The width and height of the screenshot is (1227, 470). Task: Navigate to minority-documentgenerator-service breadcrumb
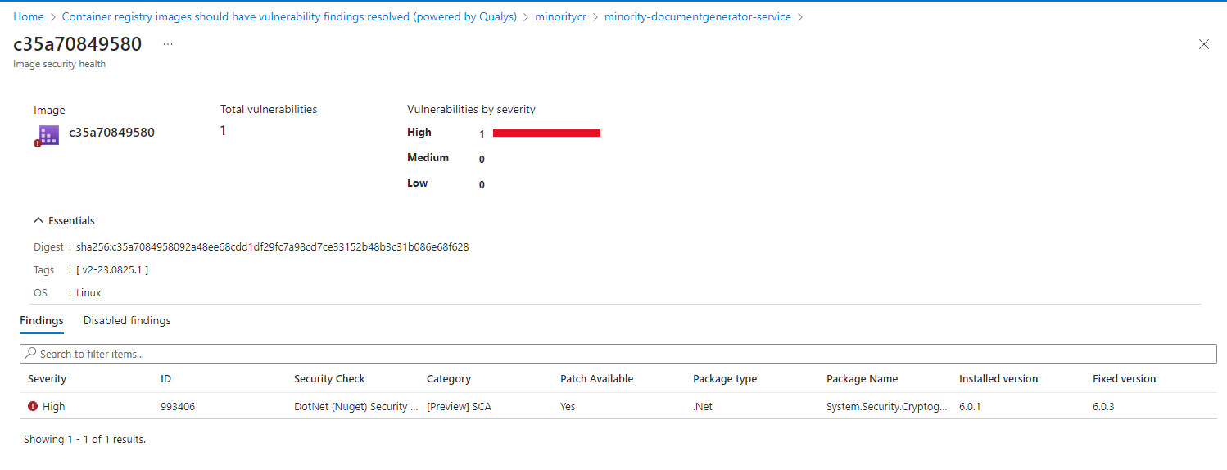(x=697, y=16)
